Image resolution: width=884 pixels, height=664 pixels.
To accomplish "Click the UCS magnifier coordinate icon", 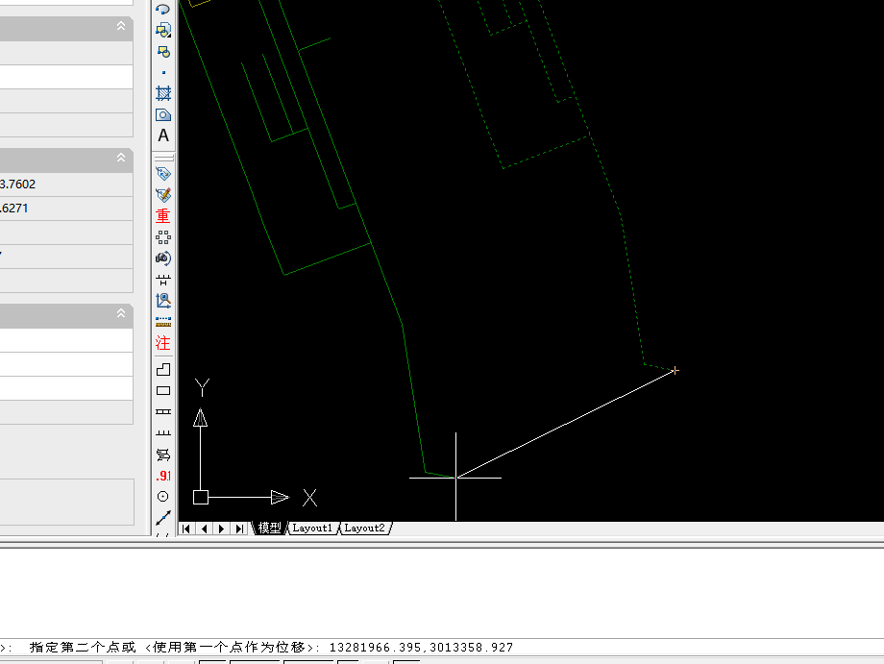I will point(163,301).
